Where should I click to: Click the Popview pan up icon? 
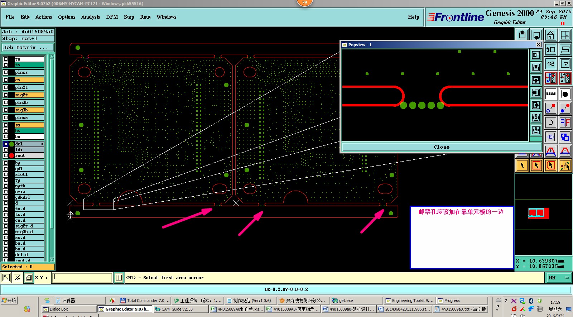(536, 67)
